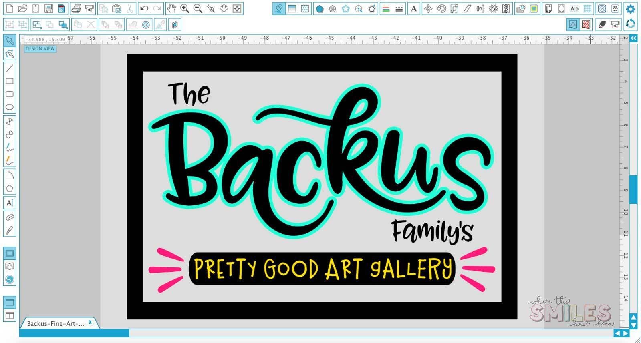The width and height of the screenshot is (641, 343).
Task: Open the Knife settings icon
Action: coord(615,24)
